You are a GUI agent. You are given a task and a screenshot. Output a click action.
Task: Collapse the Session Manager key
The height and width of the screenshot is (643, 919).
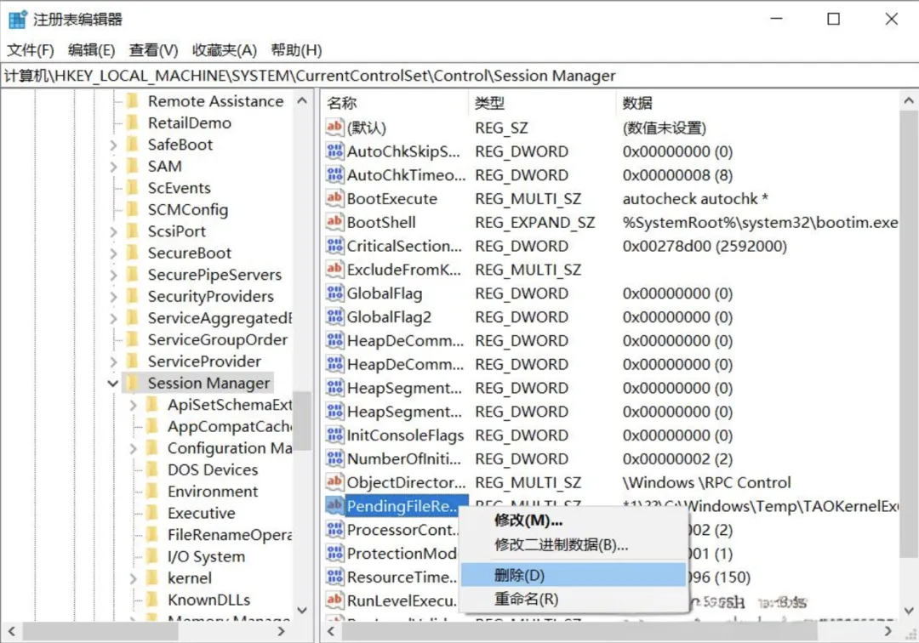pyautogui.click(x=112, y=384)
